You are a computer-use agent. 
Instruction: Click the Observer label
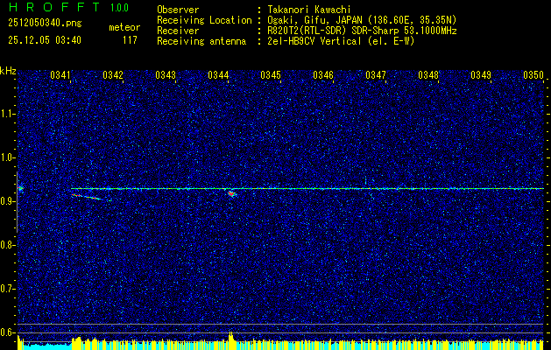(178, 10)
